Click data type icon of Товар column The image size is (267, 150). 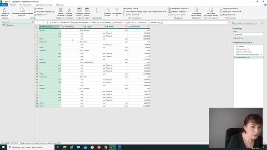(x=107, y=27)
